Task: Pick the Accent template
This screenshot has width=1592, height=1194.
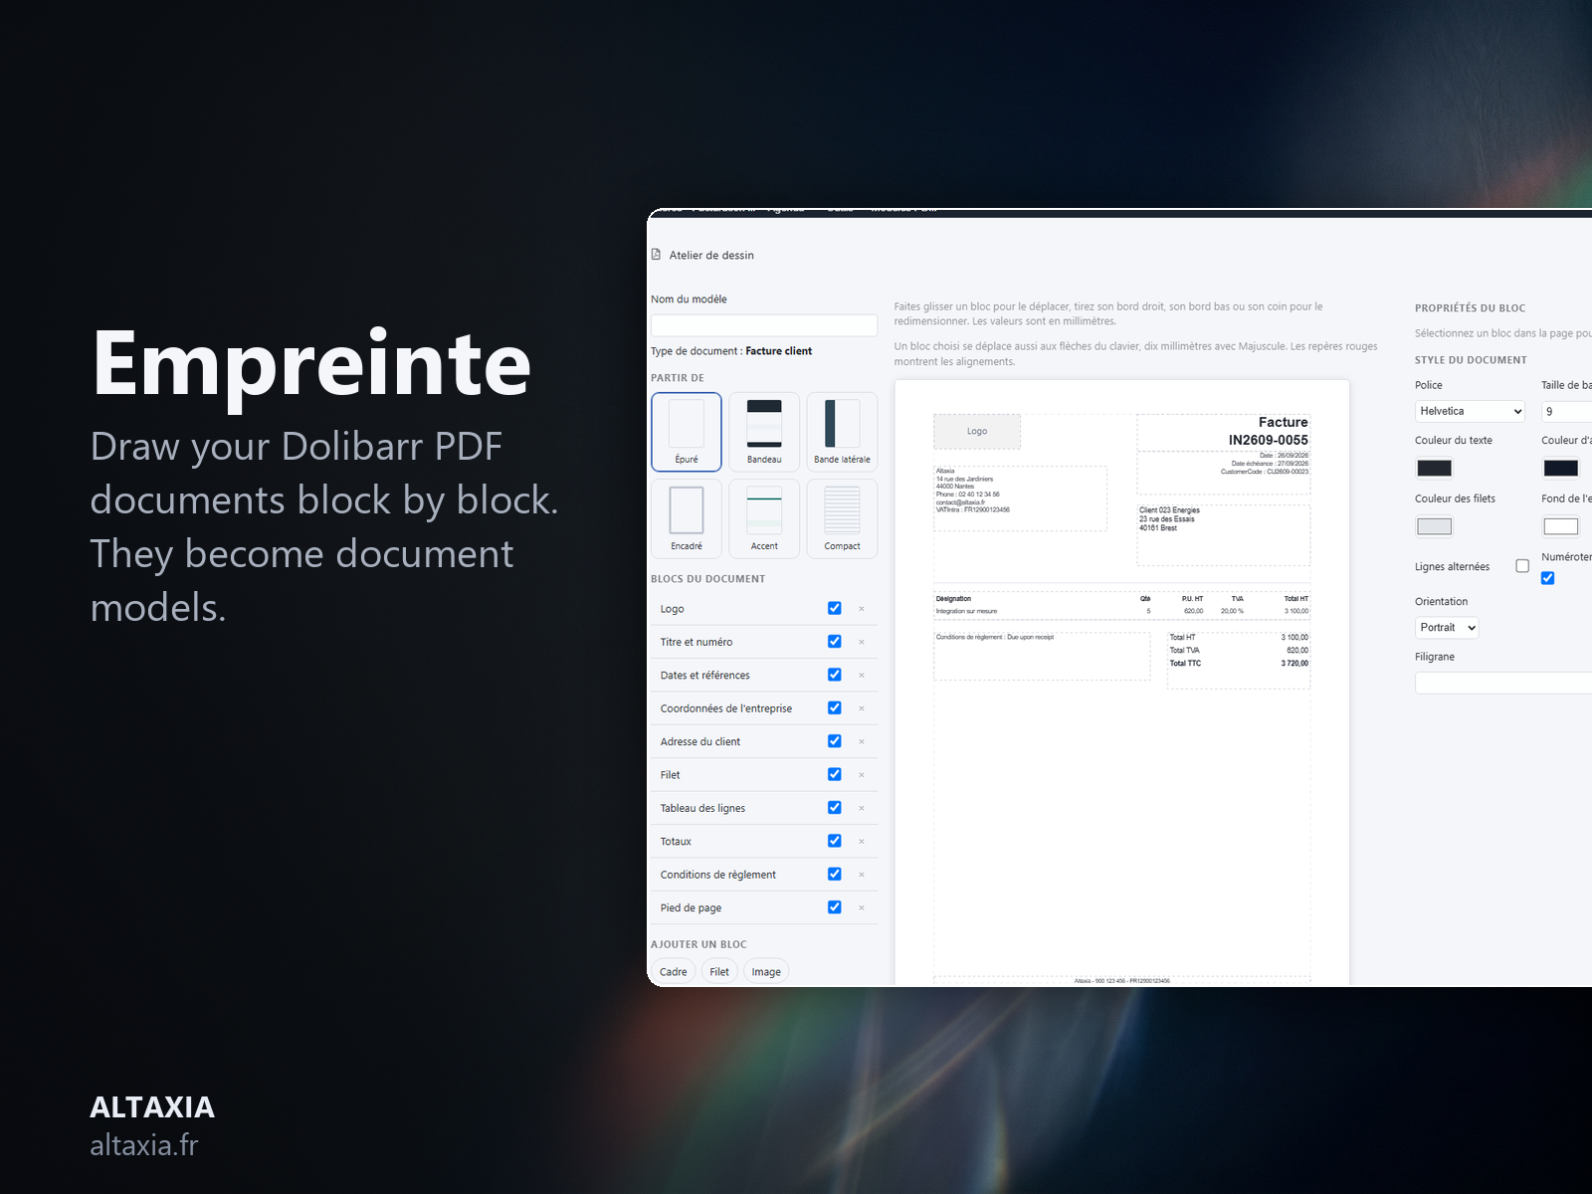Action: point(764,518)
